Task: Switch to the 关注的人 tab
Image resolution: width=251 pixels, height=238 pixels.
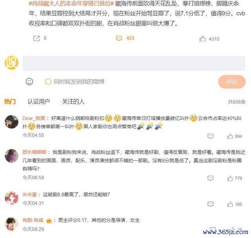Action: coord(73,102)
